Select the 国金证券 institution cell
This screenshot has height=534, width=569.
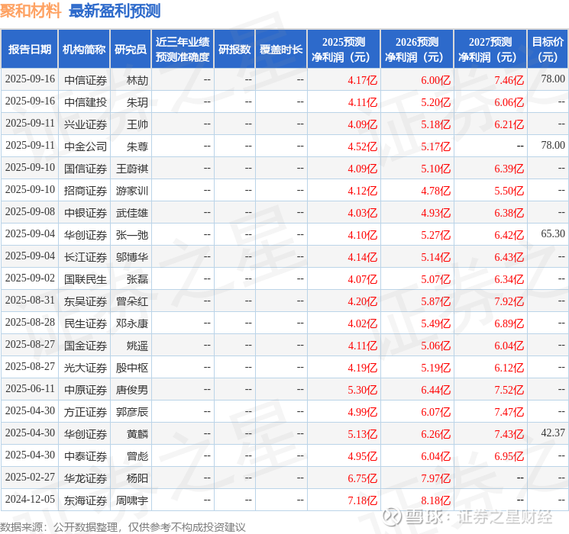click(x=86, y=346)
